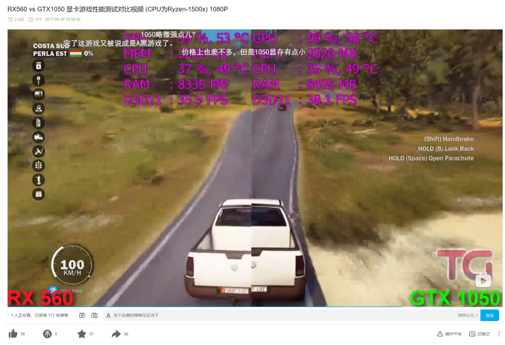Image resolution: width=505 pixels, height=345 pixels.
Task: Click the publish date 2017-05-29 18:58:50
Action: tap(62, 19)
